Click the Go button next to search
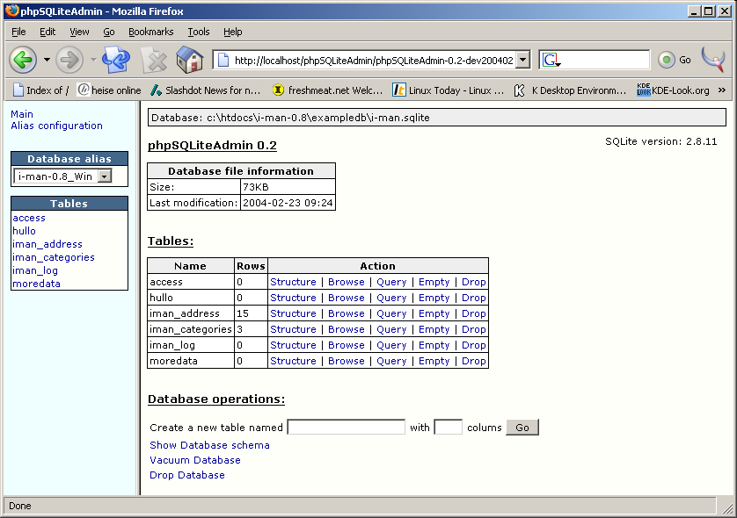The width and height of the screenshot is (737, 518). coord(675,60)
